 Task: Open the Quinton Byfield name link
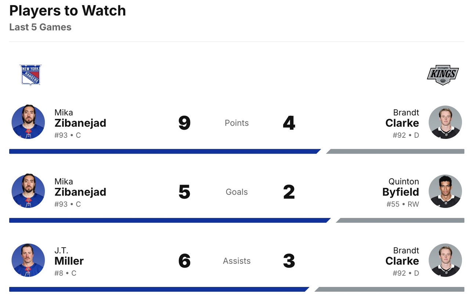tap(401, 192)
